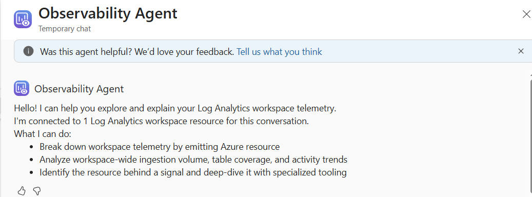Give the response a thumbs up

coord(22,191)
